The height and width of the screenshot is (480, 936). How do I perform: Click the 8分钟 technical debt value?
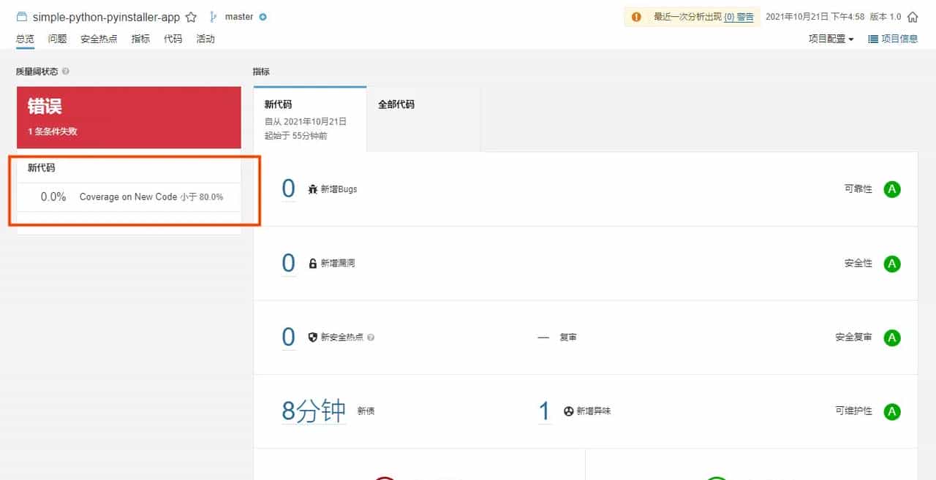click(313, 411)
